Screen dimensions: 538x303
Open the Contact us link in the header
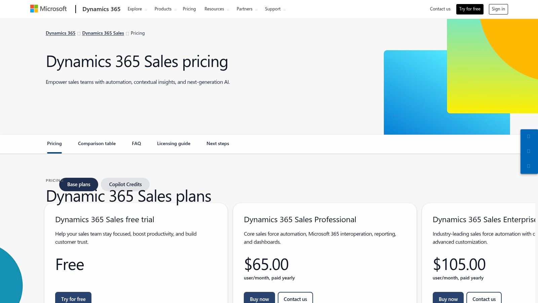[440, 9]
